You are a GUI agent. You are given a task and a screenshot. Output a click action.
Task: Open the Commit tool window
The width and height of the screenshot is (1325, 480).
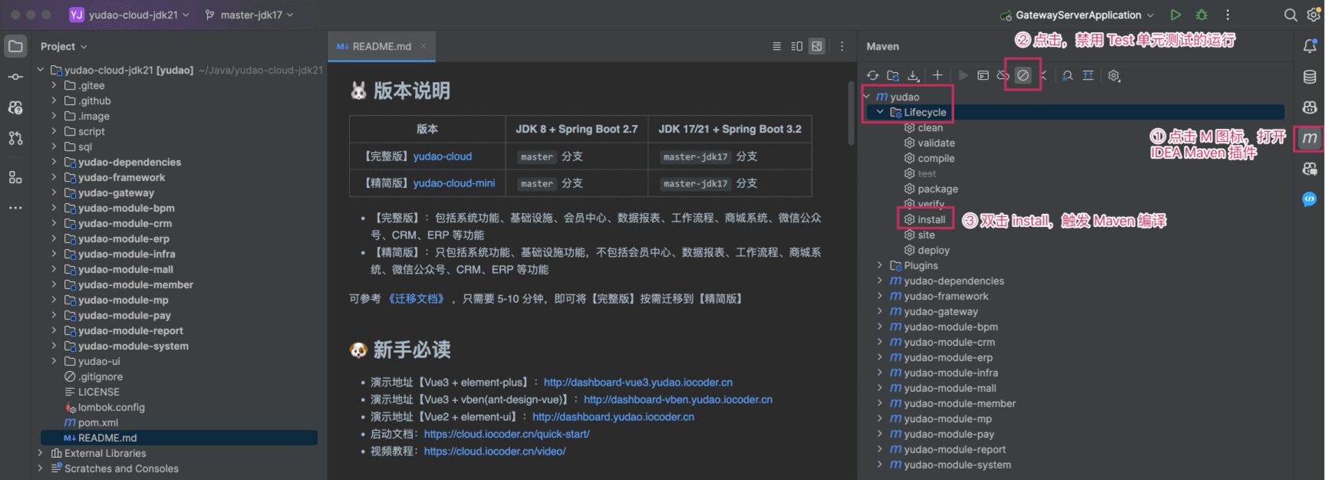(15, 77)
